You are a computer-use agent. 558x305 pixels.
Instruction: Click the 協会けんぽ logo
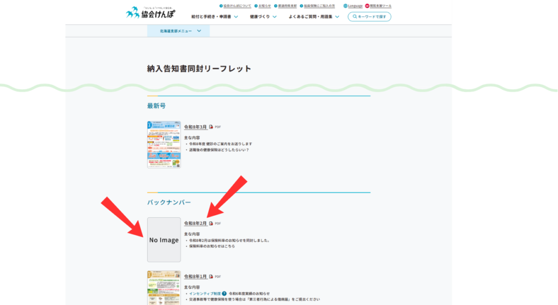(x=150, y=13)
